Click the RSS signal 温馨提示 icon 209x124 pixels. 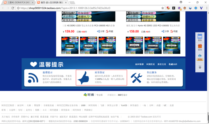tap(33, 78)
